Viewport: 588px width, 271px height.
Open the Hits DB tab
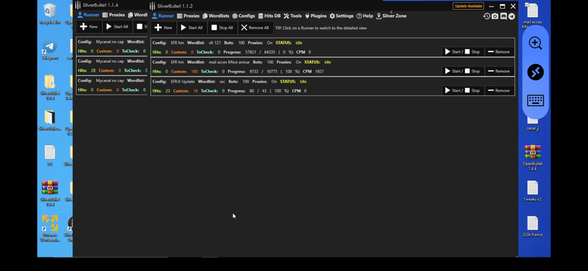(x=269, y=16)
